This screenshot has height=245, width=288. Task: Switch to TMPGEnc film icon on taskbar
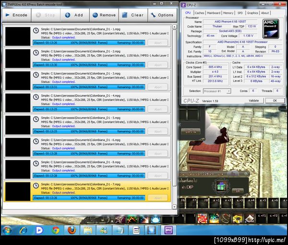coord(152,230)
